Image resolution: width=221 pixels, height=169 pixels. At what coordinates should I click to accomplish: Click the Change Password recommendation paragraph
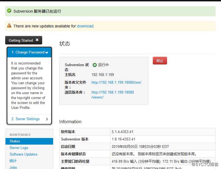point(28,85)
